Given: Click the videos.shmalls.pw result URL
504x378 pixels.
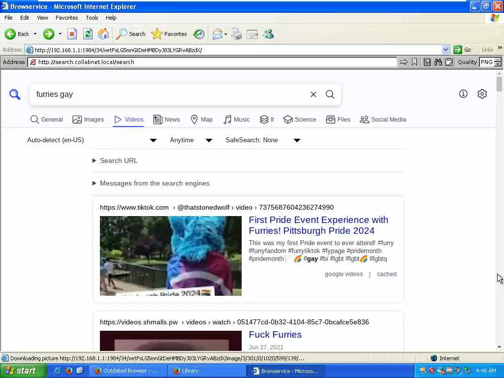Looking at the screenshot, I should (x=234, y=322).
